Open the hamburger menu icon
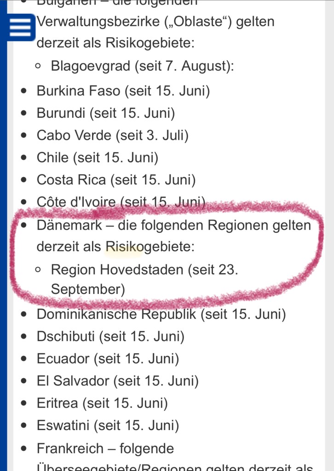This screenshot has height=471, width=334. pyautogui.click(x=19, y=28)
